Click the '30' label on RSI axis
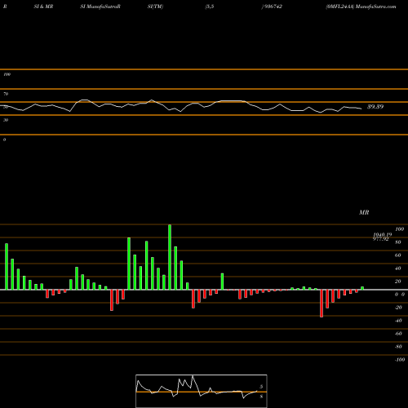This screenshot has height=408, width=408. coord(6,120)
